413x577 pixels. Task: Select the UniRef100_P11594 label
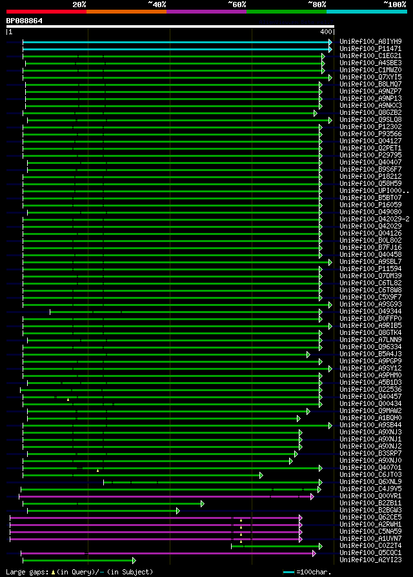pos(370,268)
